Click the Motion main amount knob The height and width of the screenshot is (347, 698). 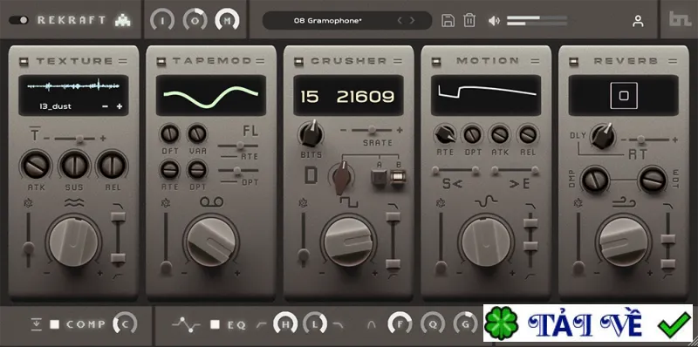point(486,243)
